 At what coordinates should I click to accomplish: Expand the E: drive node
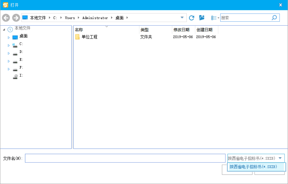8,61
